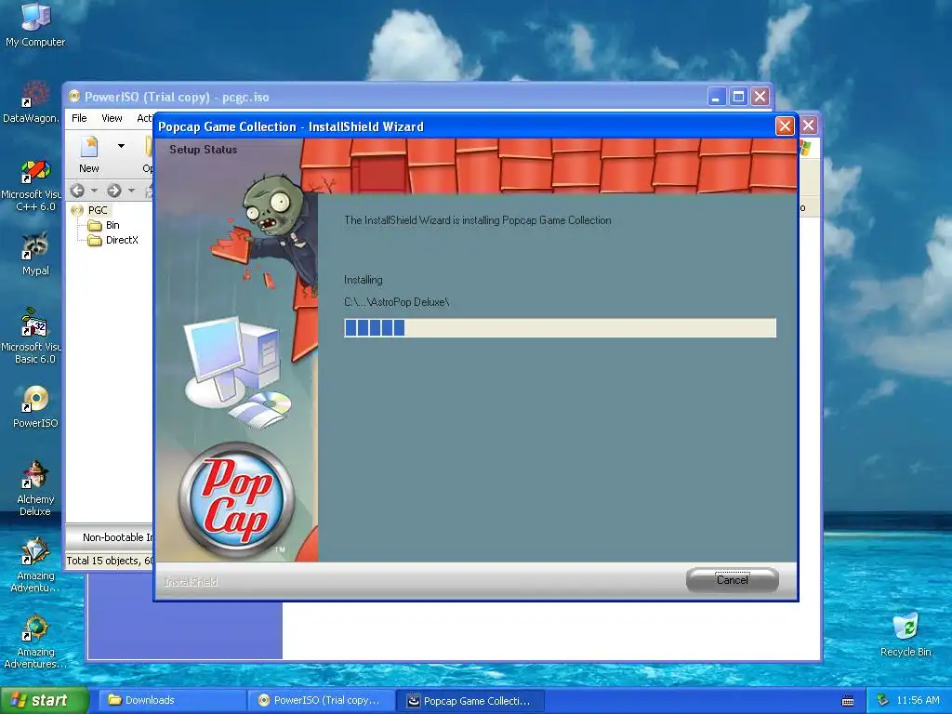This screenshot has height=714, width=952.
Task: Switch to Downloads taskbar window
Action: click(x=172, y=700)
